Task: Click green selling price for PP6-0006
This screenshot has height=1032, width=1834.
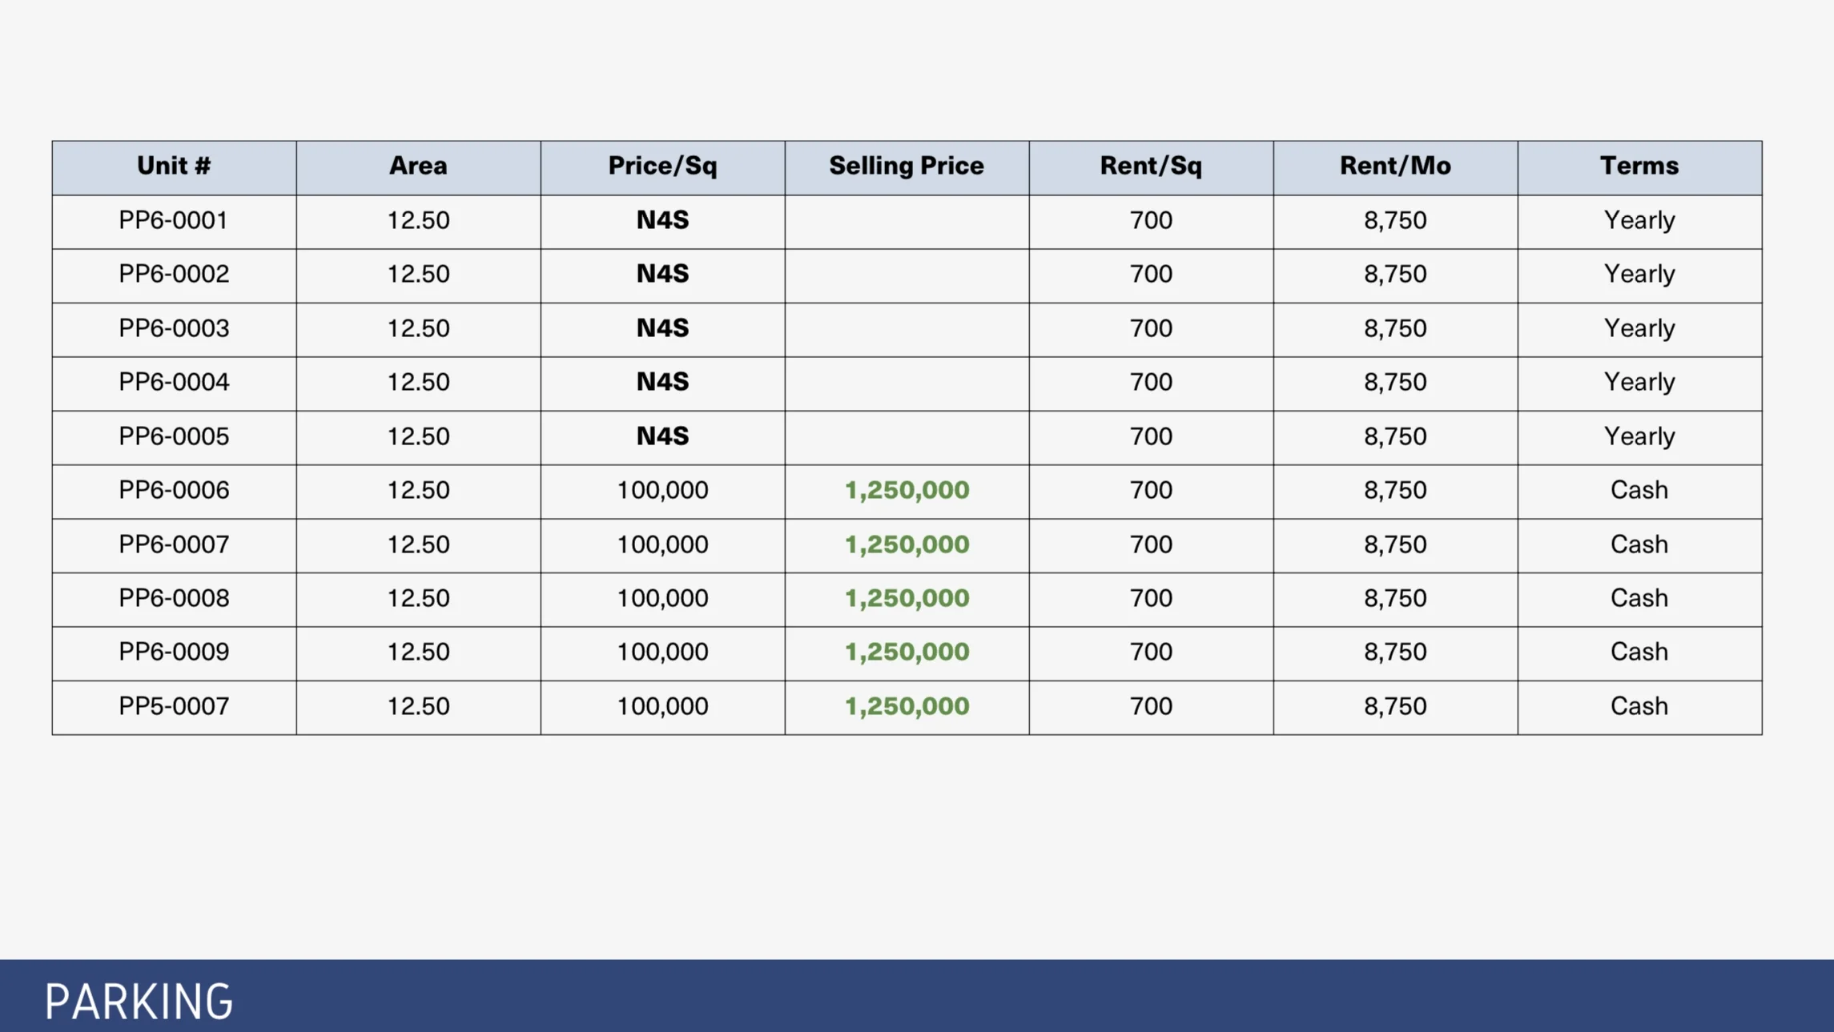Action: pos(907,490)
